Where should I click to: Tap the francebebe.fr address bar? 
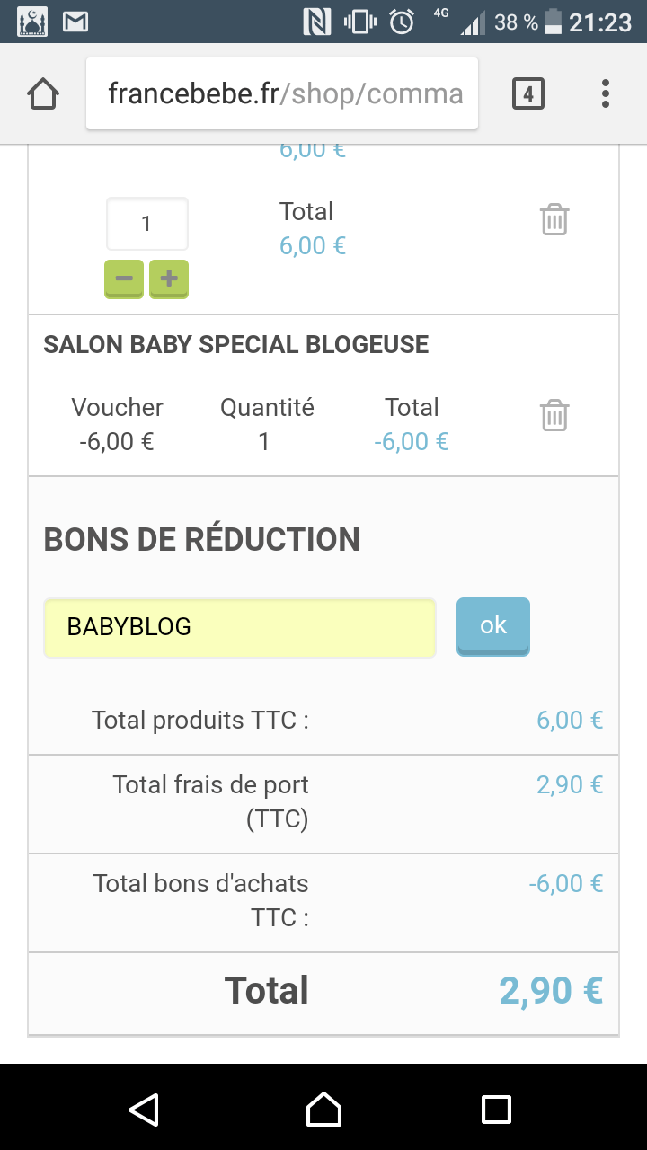pos(282,93)
